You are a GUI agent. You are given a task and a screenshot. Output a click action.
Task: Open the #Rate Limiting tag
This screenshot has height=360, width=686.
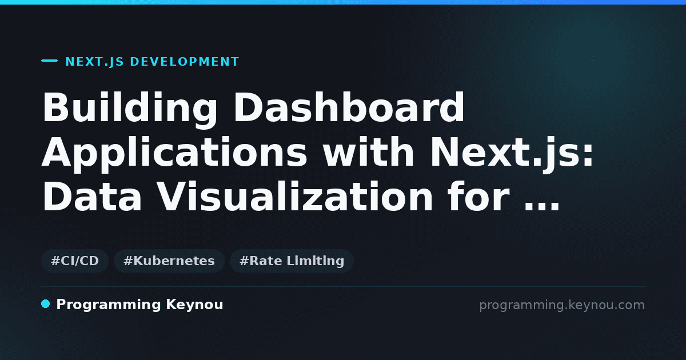[x=292, y=261]
